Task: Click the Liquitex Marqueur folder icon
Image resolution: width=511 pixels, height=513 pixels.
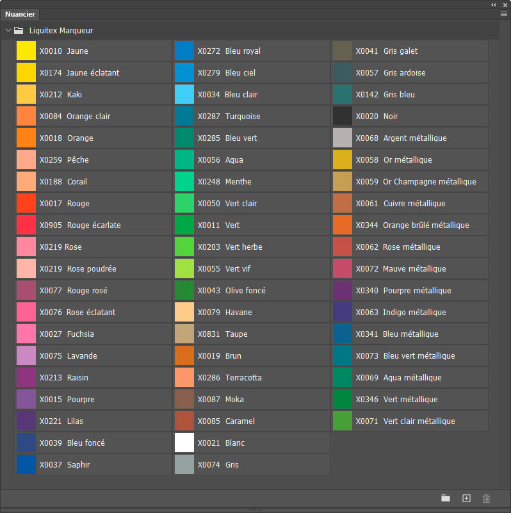Action: [19, 30]
